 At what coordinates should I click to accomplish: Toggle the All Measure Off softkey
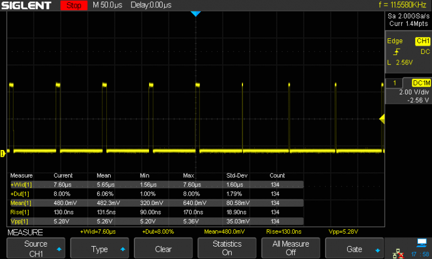[x=290, y=248]
